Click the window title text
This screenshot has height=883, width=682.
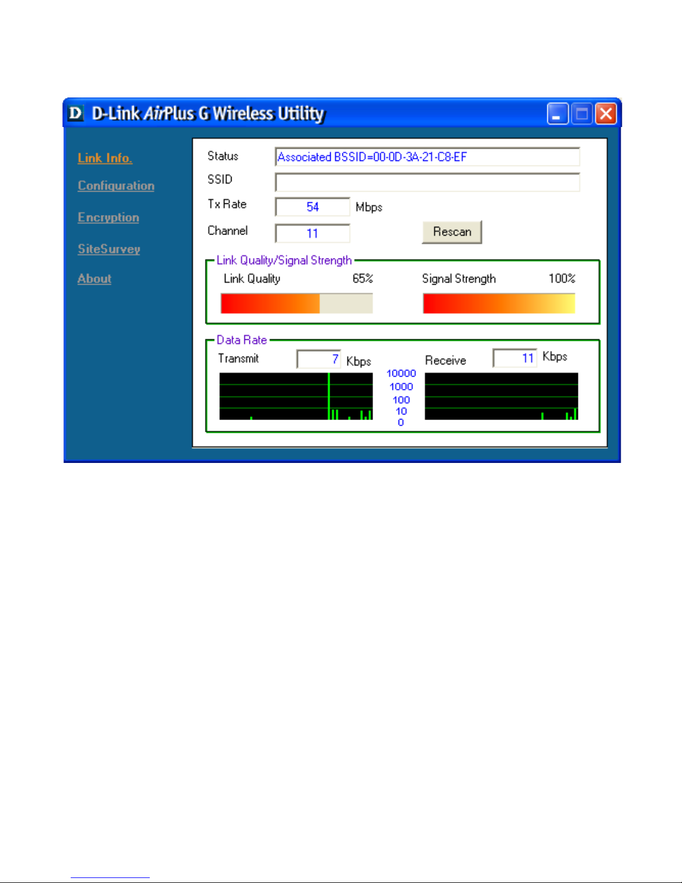click(x=208, y=114)
